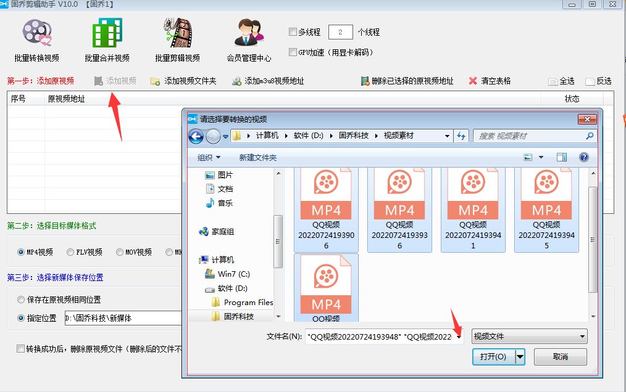Select 图片 library in navigation pane
This screenshot has width=626, height=392.
pyautogui.click(x=219, y=174)
